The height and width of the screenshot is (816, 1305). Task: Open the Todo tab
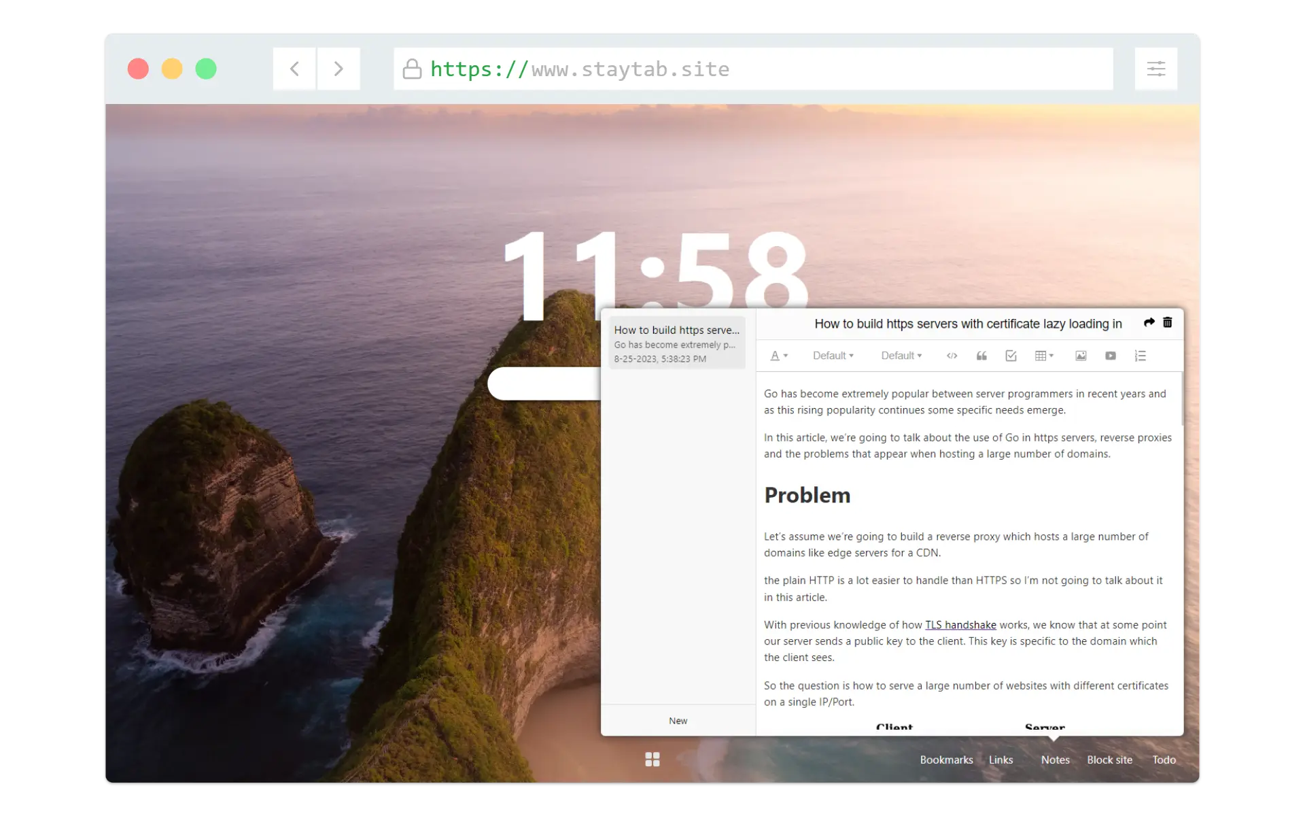[x=1164, y=760]
